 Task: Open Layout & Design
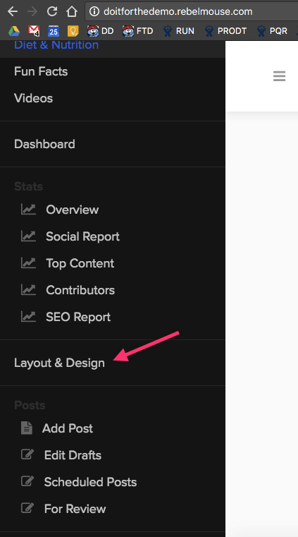coord(59,363)
